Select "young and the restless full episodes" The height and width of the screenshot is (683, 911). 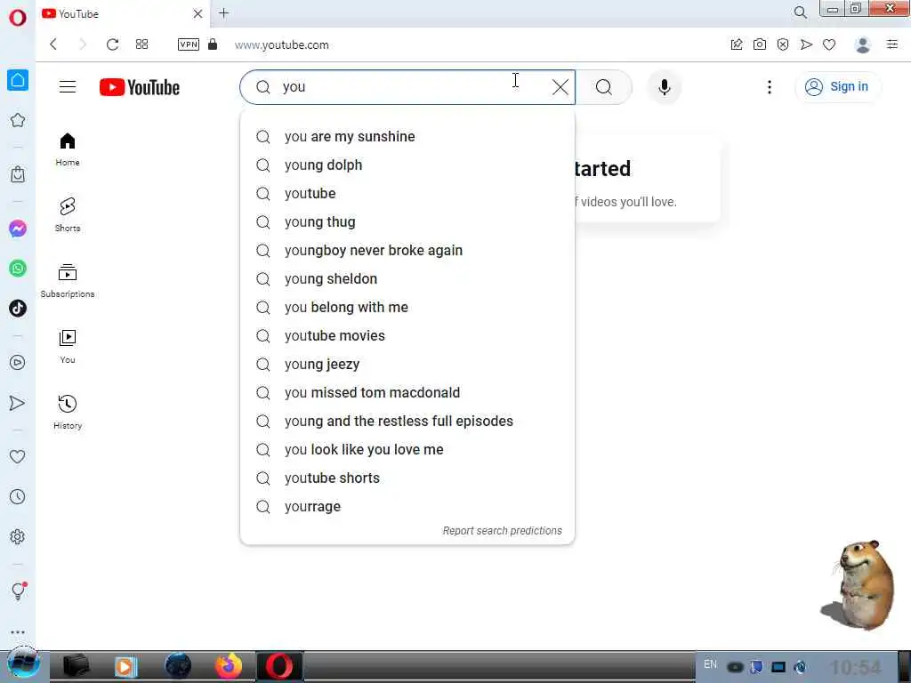coord(407,421)
